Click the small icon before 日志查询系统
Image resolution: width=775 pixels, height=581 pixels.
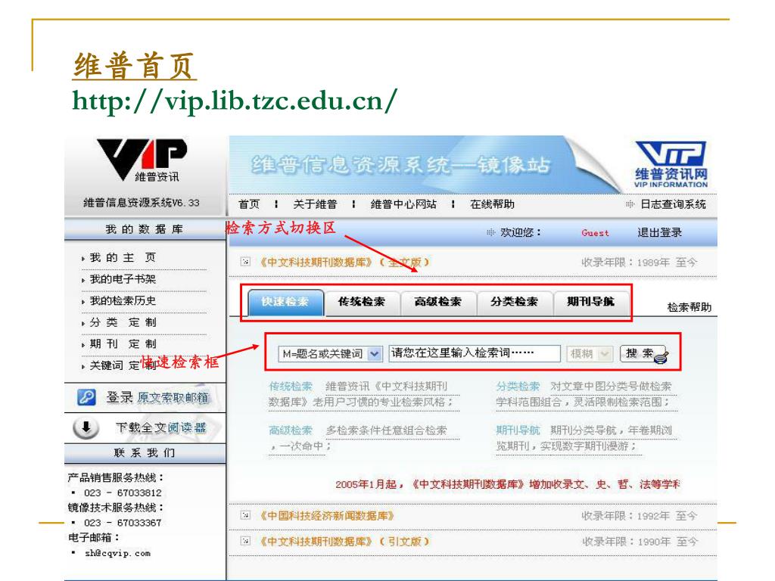(x=630, y=204)
